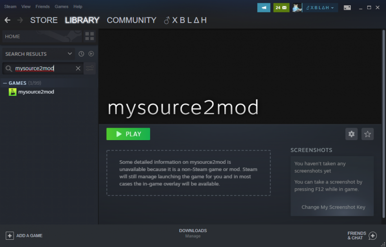Click the mysource2mod title heading
Screen dimensions: 386x247
[x=183, y=108]
